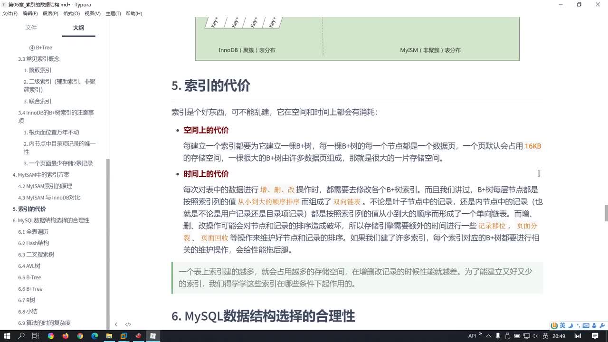Screen dimensions: 608x342
Task: Click the heading 6. MySQL数据结构选择的合理性
Action: pyautogui.click(x=263, y=316)
